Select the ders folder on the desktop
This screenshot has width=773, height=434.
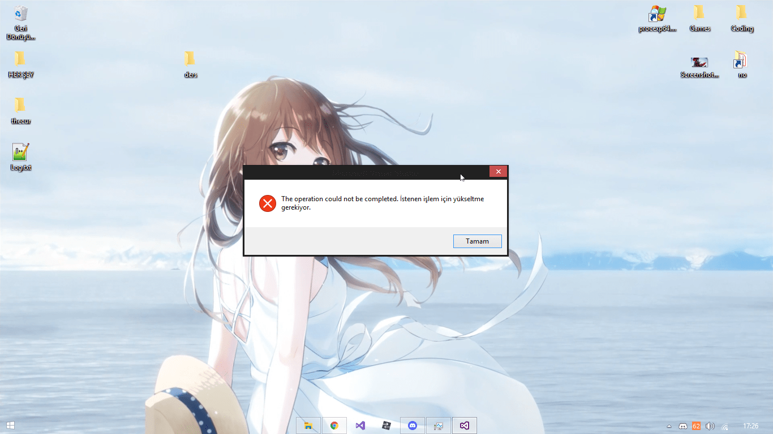190,64
